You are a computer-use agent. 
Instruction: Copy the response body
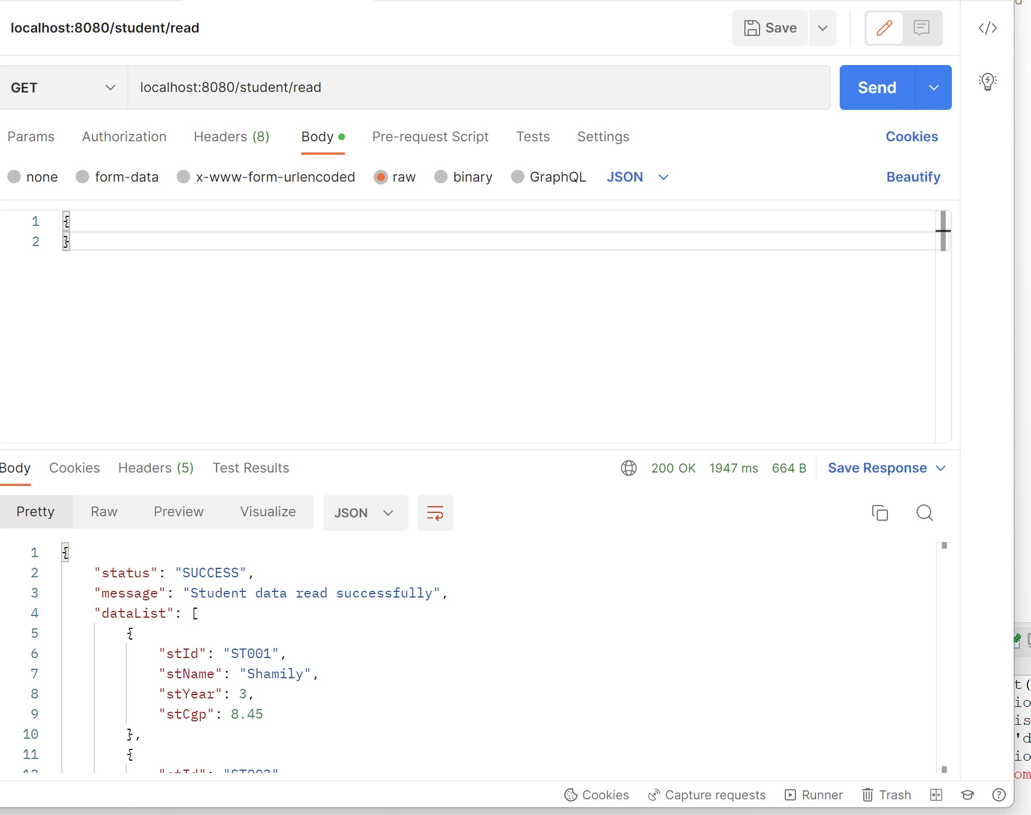coord(880,512)
